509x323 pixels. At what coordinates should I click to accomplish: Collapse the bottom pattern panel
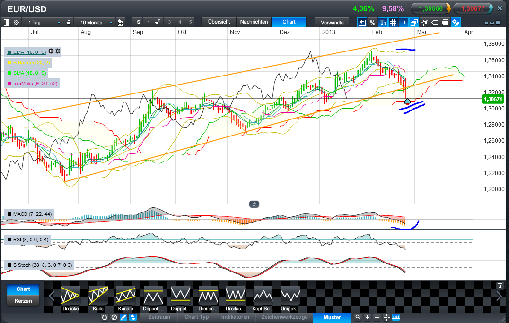500,286
